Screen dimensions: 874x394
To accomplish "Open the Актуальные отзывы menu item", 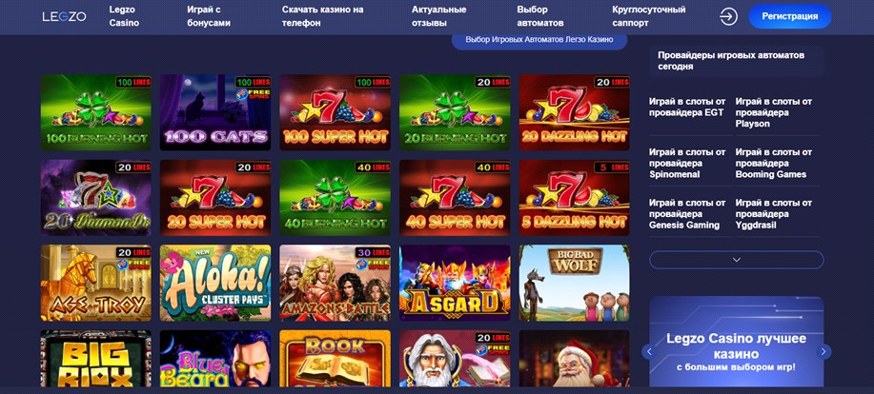I will [439, 17].
